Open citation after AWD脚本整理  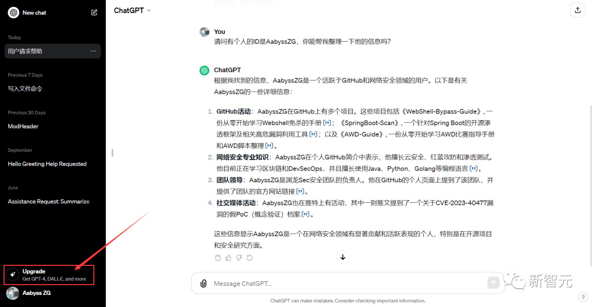[x=269, y=145]
